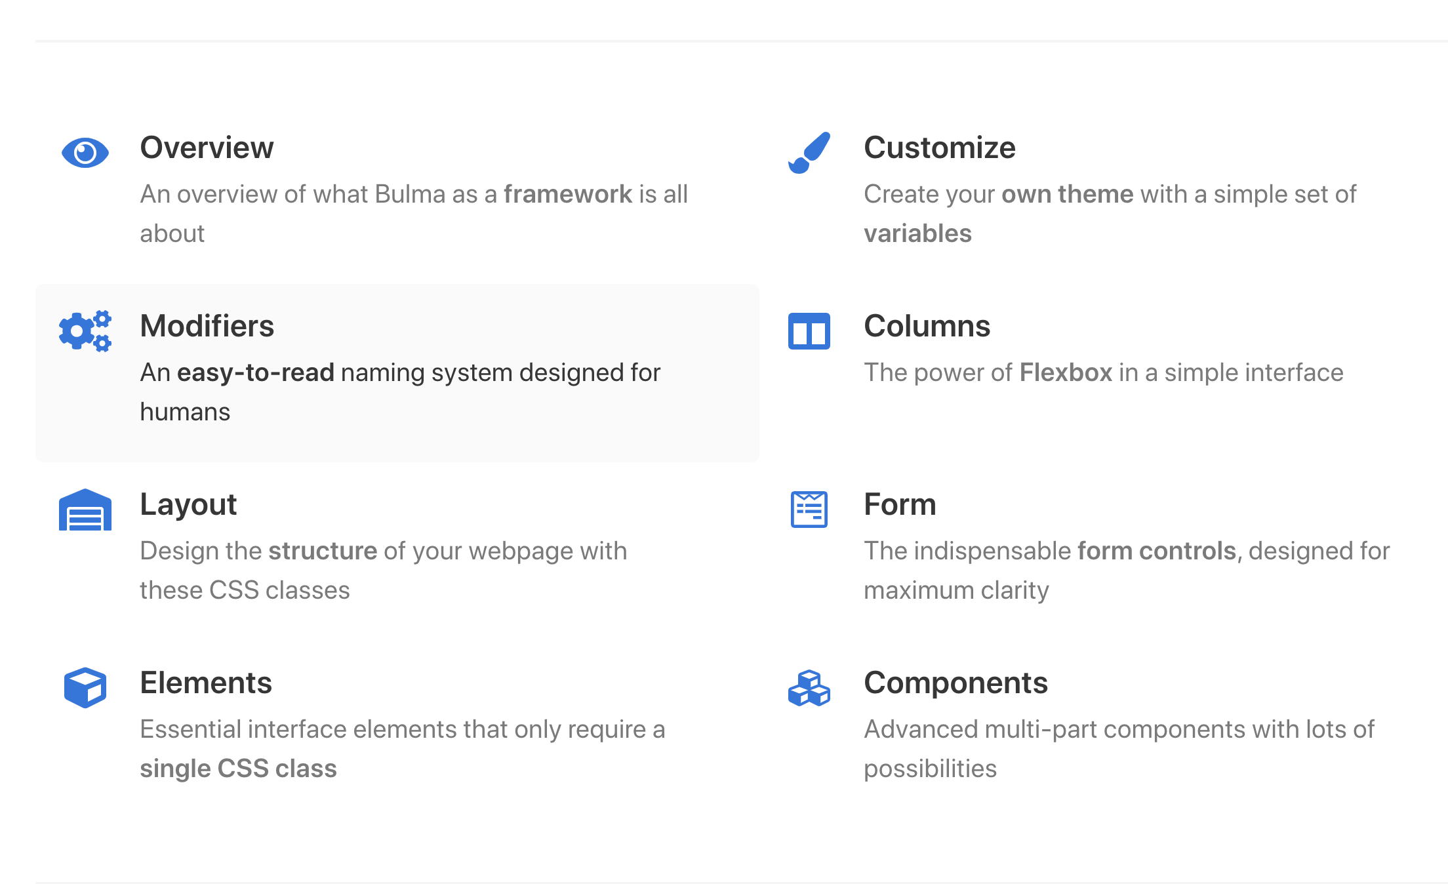The image size is (1448, 884).
Task: Navigate to the Elements title
Action: point(206,683)
